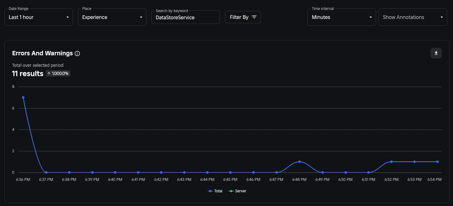
Task: Click the 6:49 PM data point
Action: click(x=322, y=172)
